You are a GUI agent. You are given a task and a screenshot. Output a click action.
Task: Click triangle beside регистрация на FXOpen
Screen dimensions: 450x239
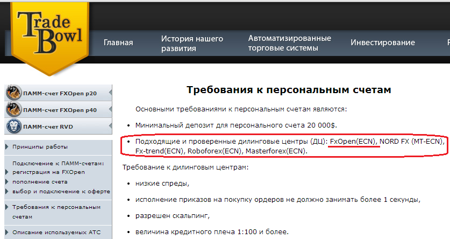[x=7, y=172]
